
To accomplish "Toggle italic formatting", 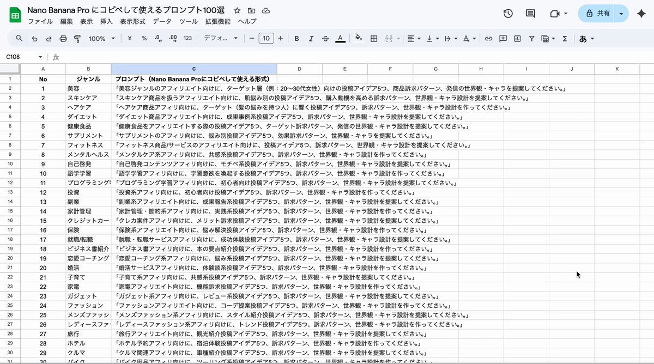I will coord(311,39).
